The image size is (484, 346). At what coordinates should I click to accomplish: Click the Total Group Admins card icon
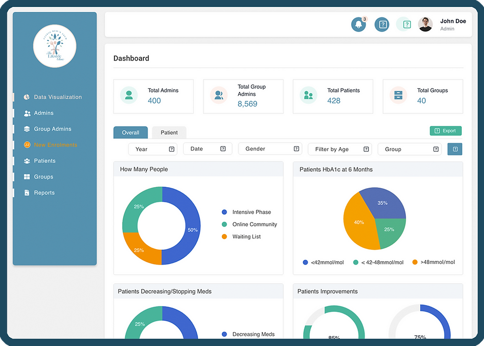tap(218, 95)
